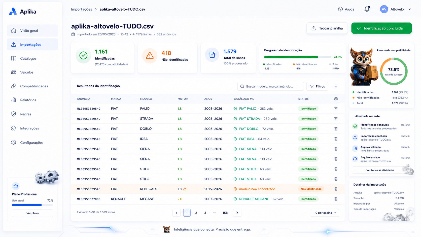421x237 pixels.
Task: Open table column settings gear
Action: [336, 99]
